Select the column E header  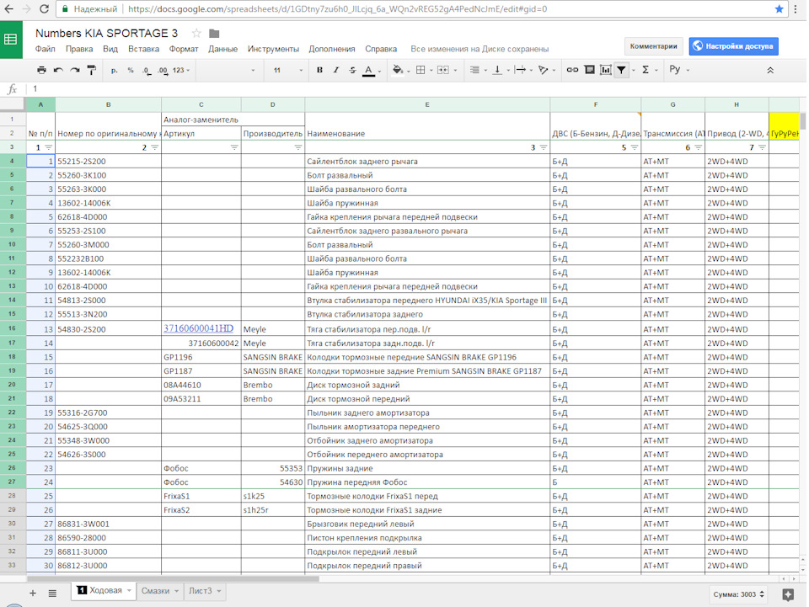(x=427, y=104)
